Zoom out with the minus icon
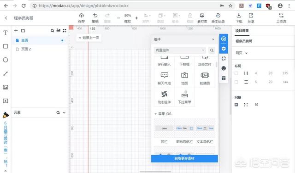 (x=118, y=18)
